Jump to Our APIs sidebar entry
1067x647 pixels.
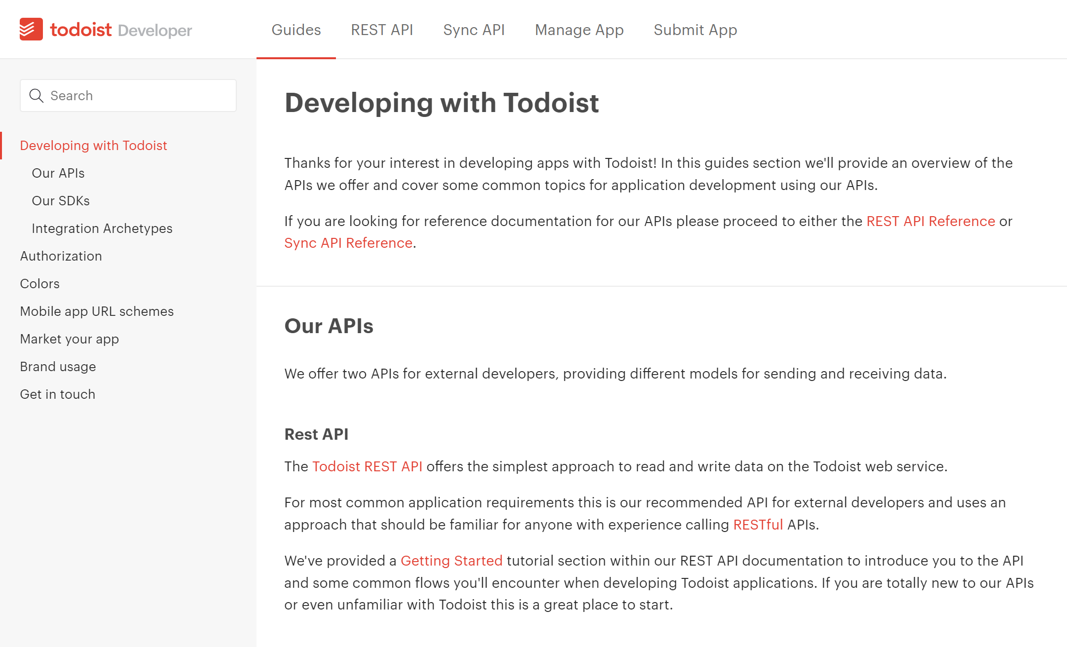point(58,173)
